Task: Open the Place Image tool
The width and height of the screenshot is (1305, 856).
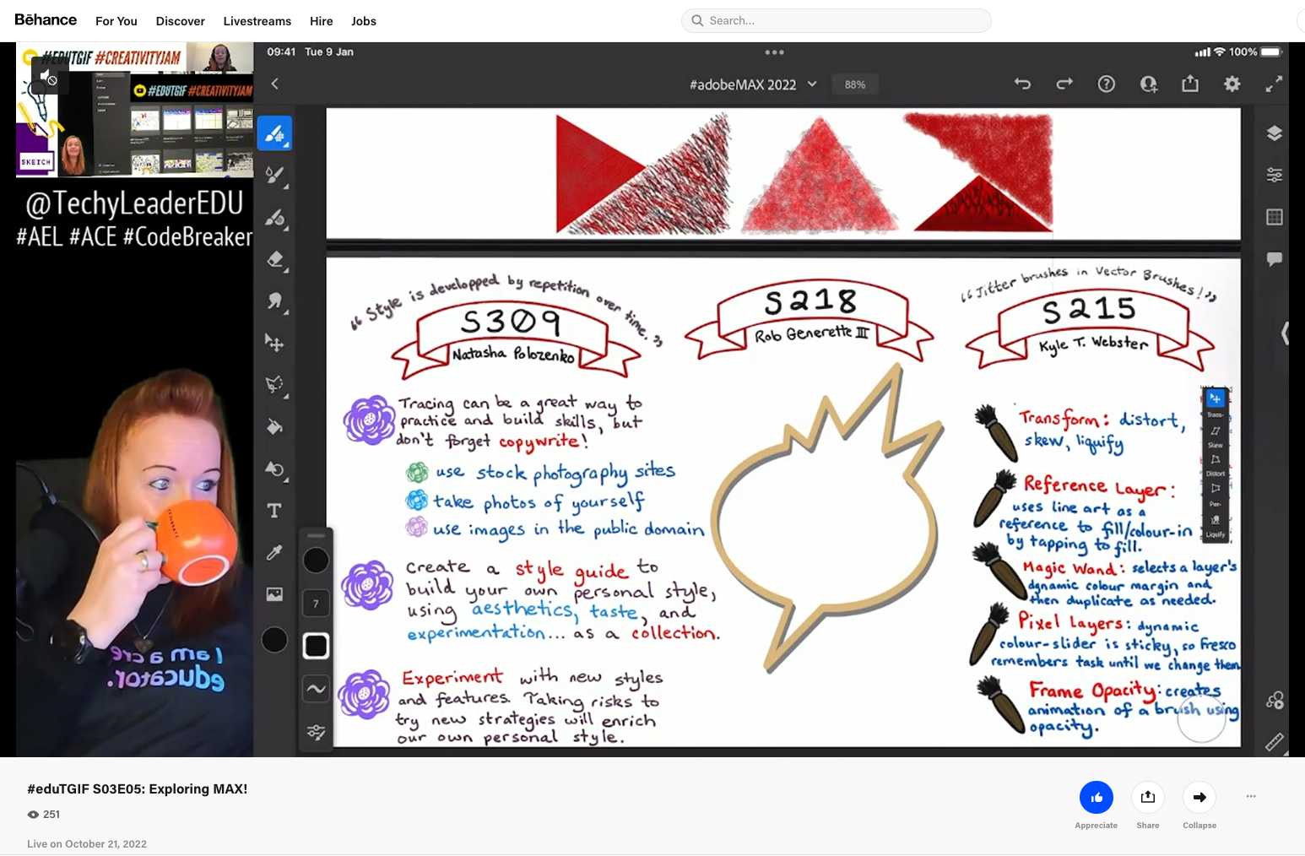Action: (x=274, y=594)
